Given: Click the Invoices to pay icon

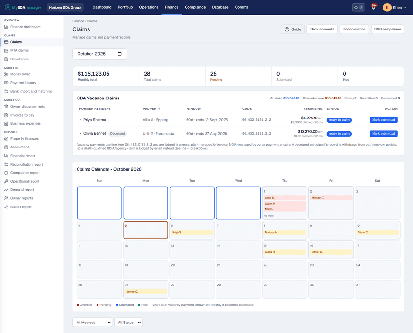Looking at the screenshot, I should 6,115.
